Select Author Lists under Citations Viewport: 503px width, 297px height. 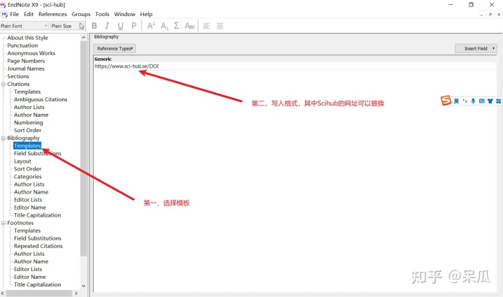(x=29, y=107)
